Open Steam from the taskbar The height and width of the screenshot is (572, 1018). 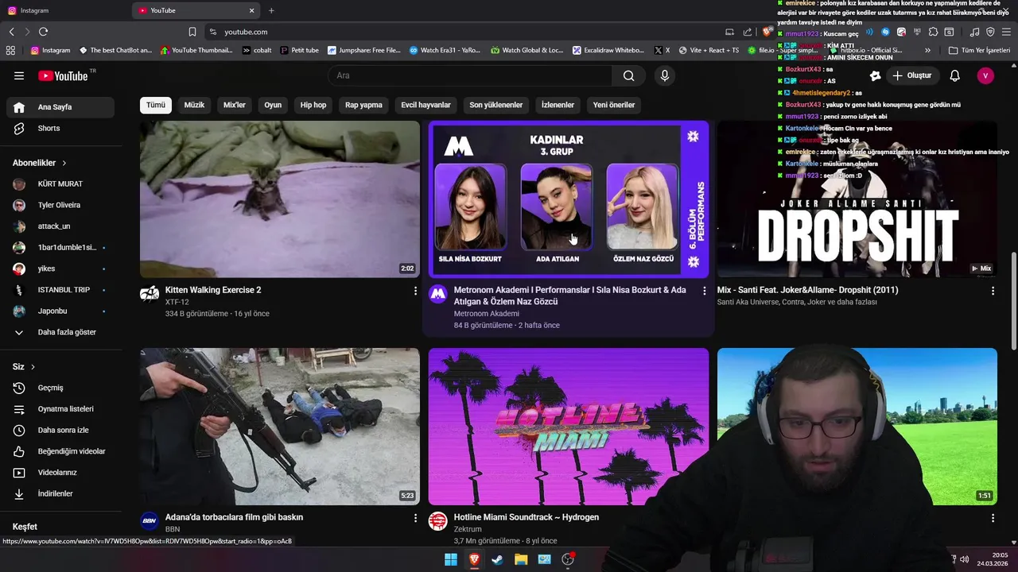click(x=497, y=559)
